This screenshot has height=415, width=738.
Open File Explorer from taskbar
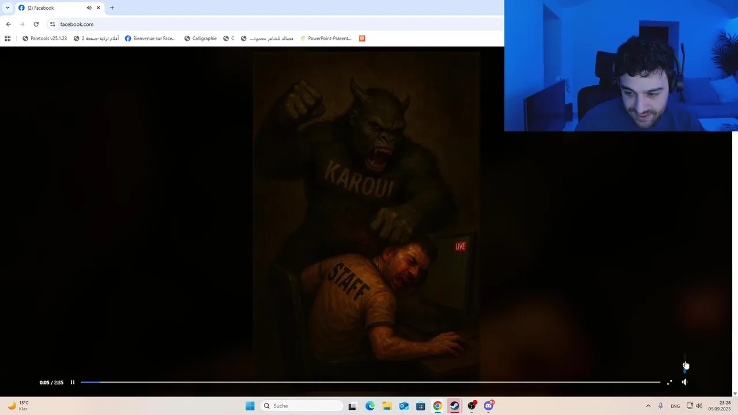pyautogui.click(x=386, y=406)
